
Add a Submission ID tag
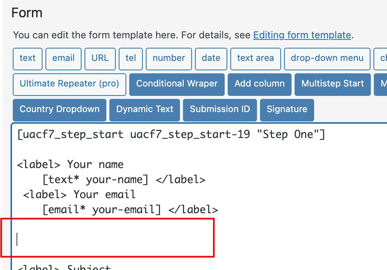pyautogui.click(x=220, y=110)
